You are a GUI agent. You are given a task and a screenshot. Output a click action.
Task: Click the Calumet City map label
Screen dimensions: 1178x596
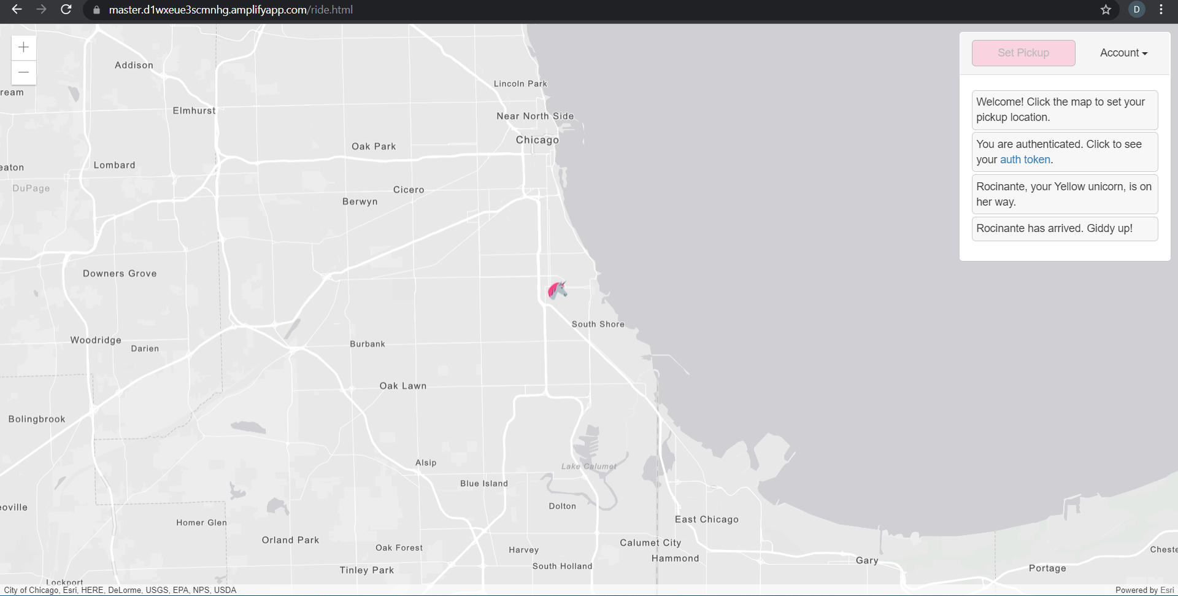click(650, 543)
